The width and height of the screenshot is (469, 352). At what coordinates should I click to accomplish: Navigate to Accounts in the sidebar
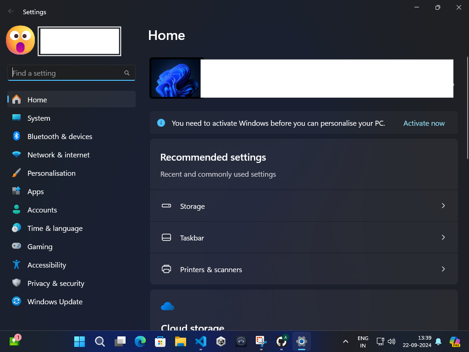tap(71, 210)
